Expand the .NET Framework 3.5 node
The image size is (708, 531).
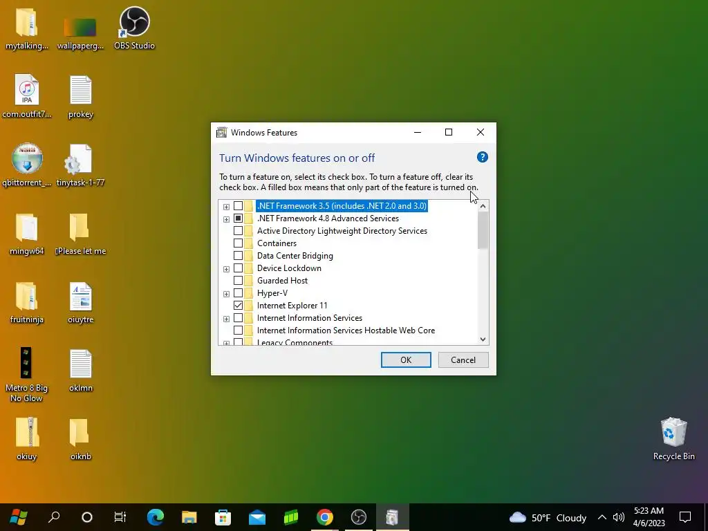(226, 207)
